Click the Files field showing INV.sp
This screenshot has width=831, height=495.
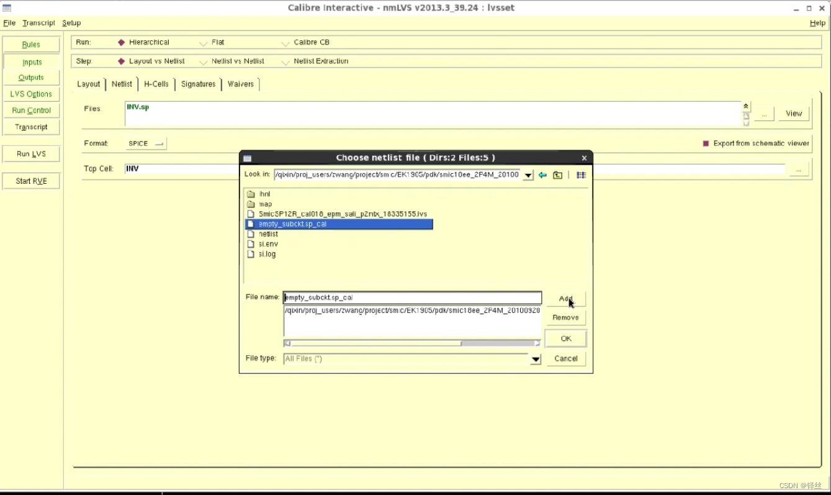click(433, 114)
